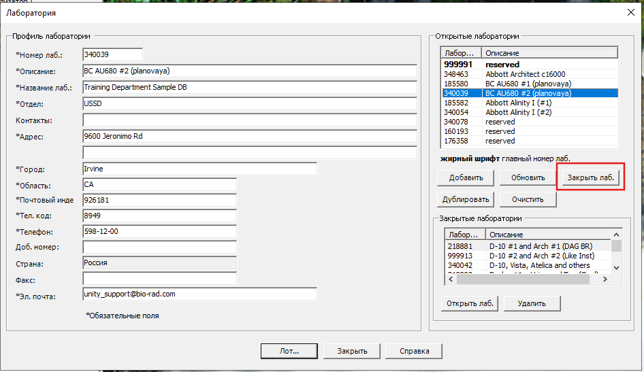The height and width of the screenshot is (372, 644).
Task: Click the Город field containing Irvine
Action: pos(199,169)
